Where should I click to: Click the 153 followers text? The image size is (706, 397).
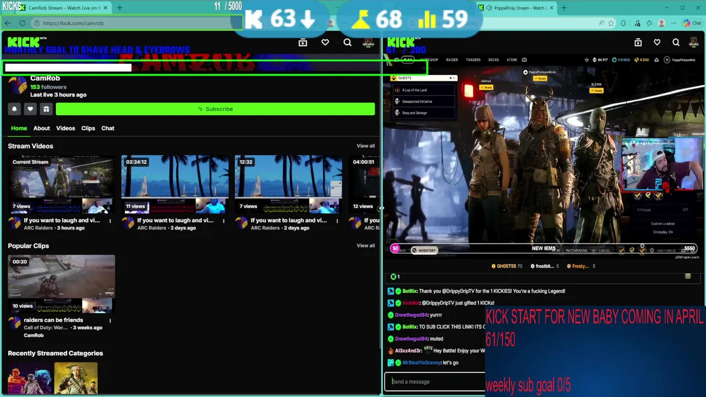click(49, 87)
